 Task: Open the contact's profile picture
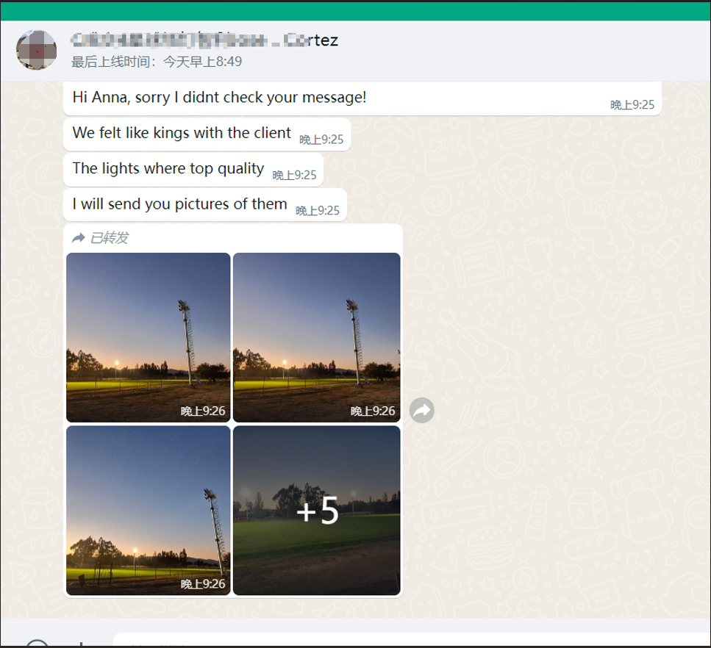(36, 50)
